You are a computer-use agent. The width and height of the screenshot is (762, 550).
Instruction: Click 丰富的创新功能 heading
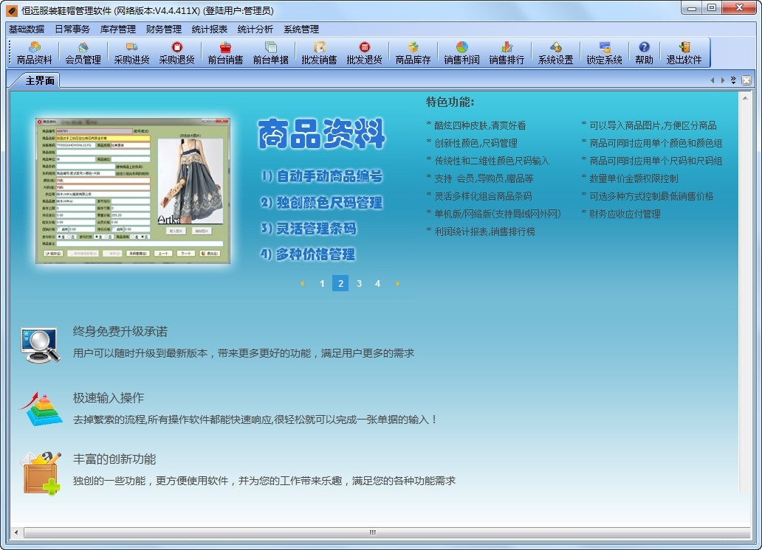114,459
